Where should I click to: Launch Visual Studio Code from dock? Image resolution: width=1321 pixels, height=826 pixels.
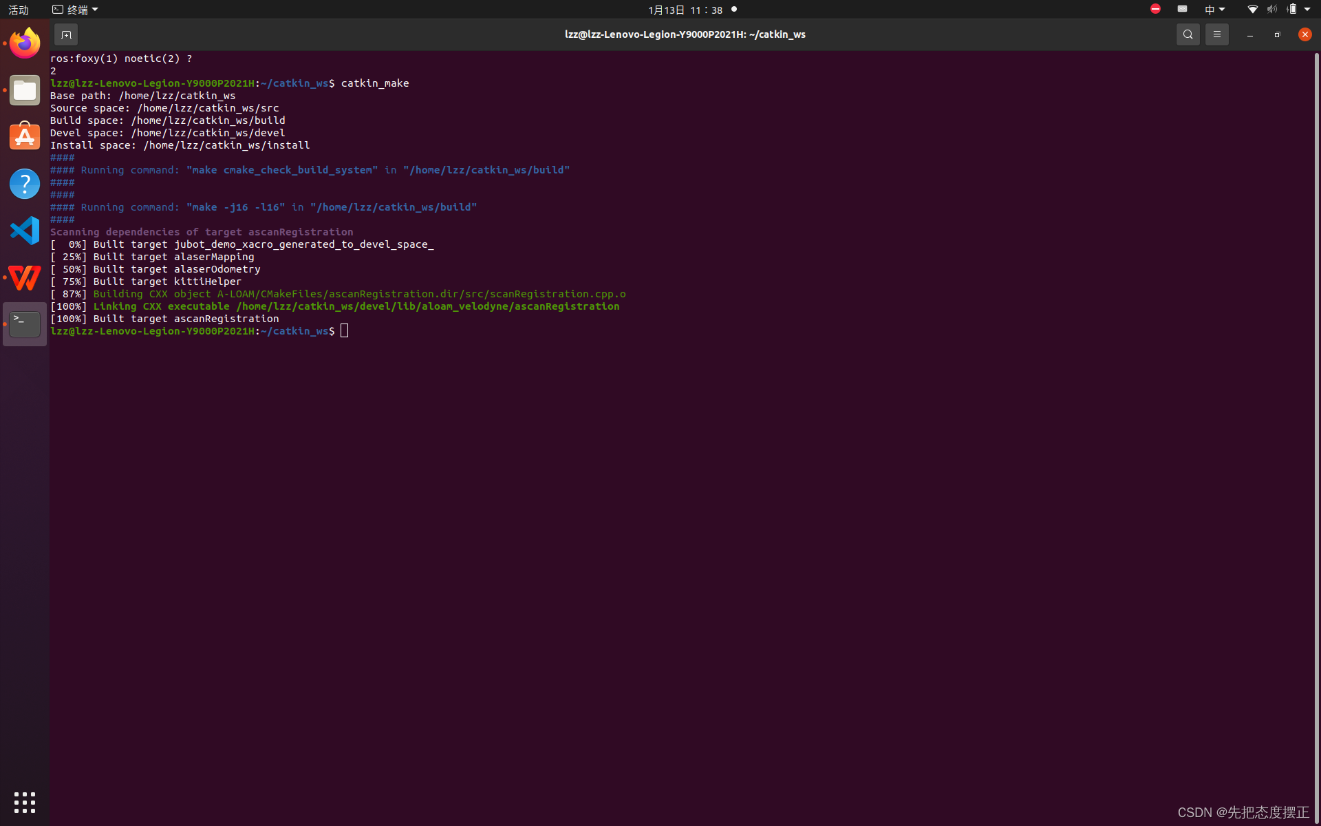click(x=25, y=231)
